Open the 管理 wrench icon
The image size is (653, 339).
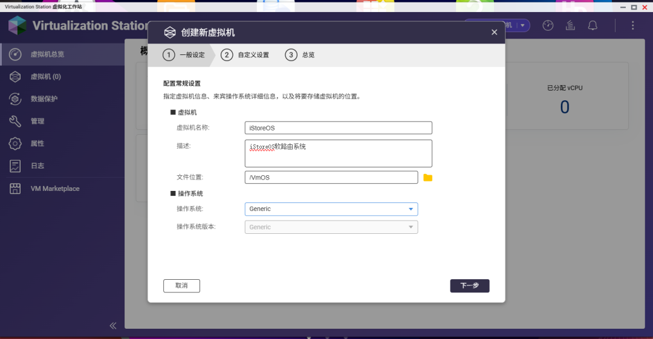15,121
